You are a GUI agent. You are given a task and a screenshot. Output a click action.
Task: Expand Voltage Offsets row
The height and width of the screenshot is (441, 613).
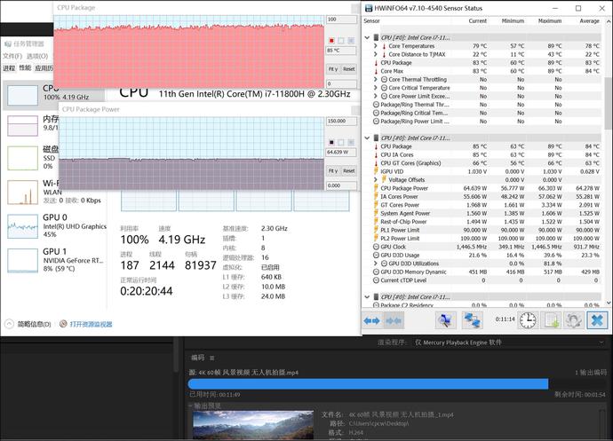(x=376, y=179)
